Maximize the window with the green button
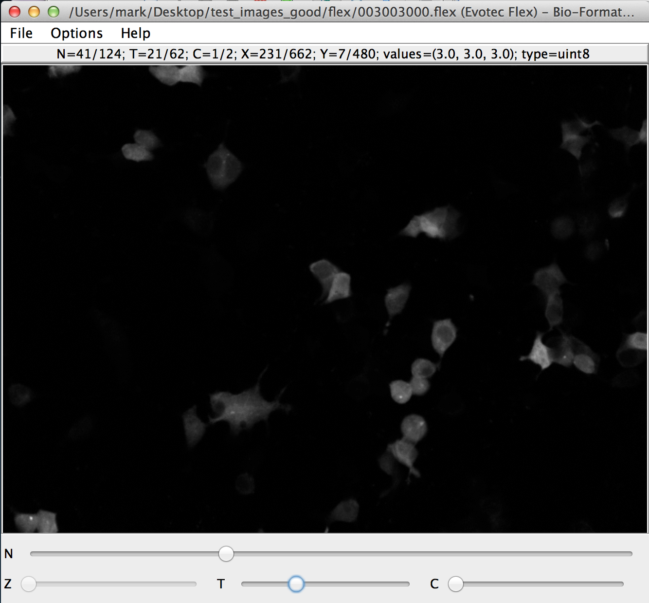This screenshot has width=649, height=603. (54, 12)
